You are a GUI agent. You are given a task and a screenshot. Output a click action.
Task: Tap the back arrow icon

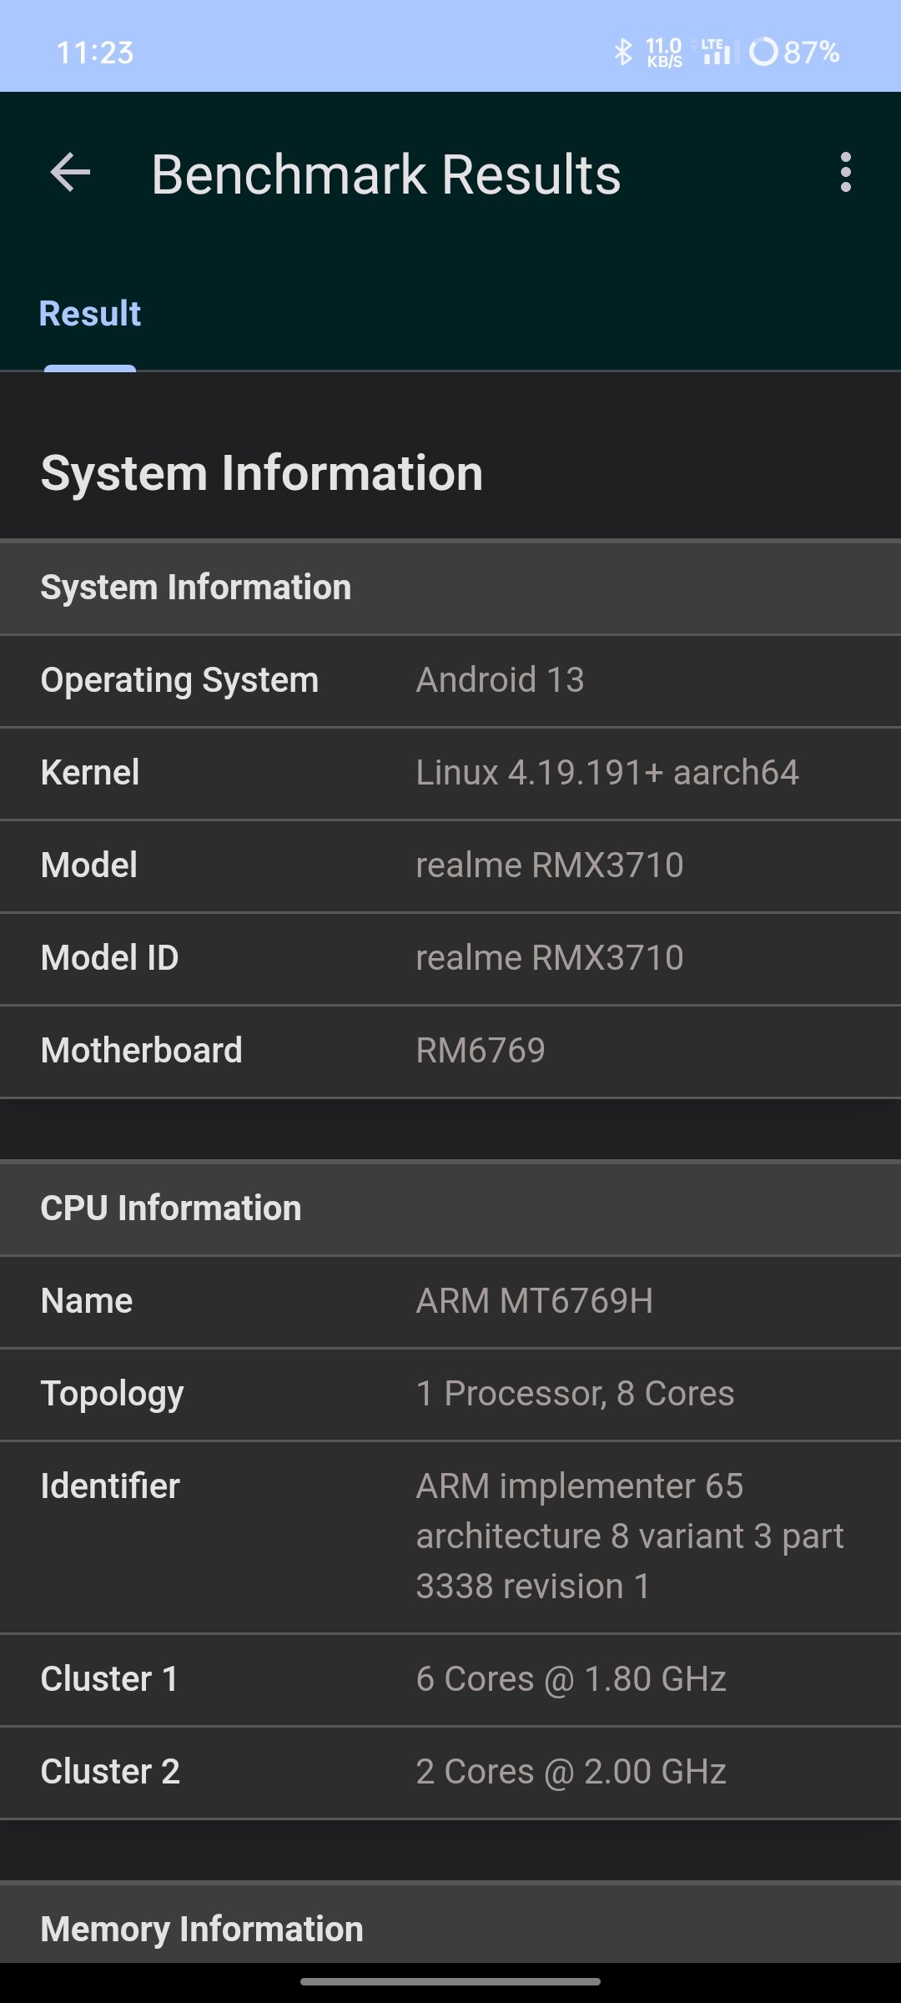point(70,174)
